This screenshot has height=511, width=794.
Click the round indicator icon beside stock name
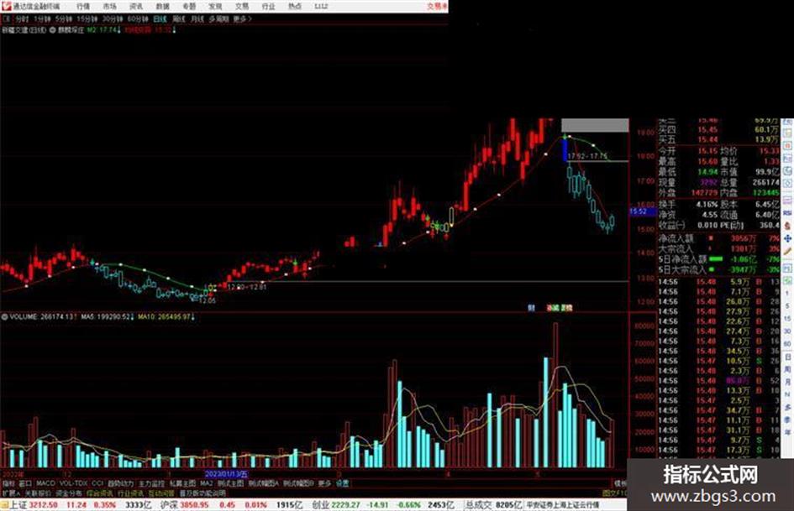point(53,30)
